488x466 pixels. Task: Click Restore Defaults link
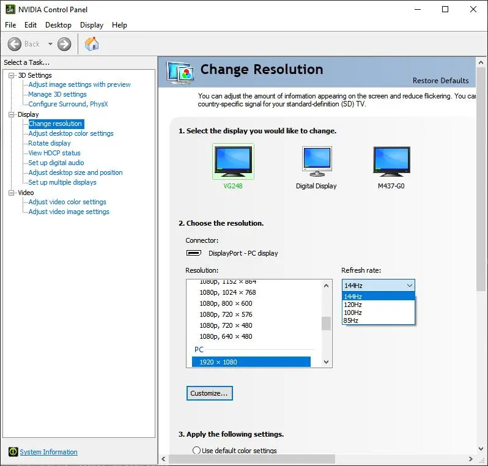click(440, 81)
